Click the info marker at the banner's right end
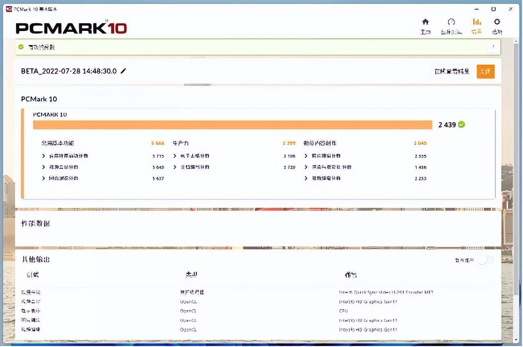The image size is (523, 347). pyautogui.click(x=493, y=47)
